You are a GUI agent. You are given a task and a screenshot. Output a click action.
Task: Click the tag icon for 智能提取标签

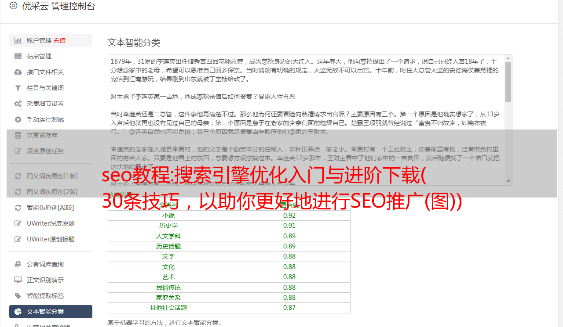18,296
